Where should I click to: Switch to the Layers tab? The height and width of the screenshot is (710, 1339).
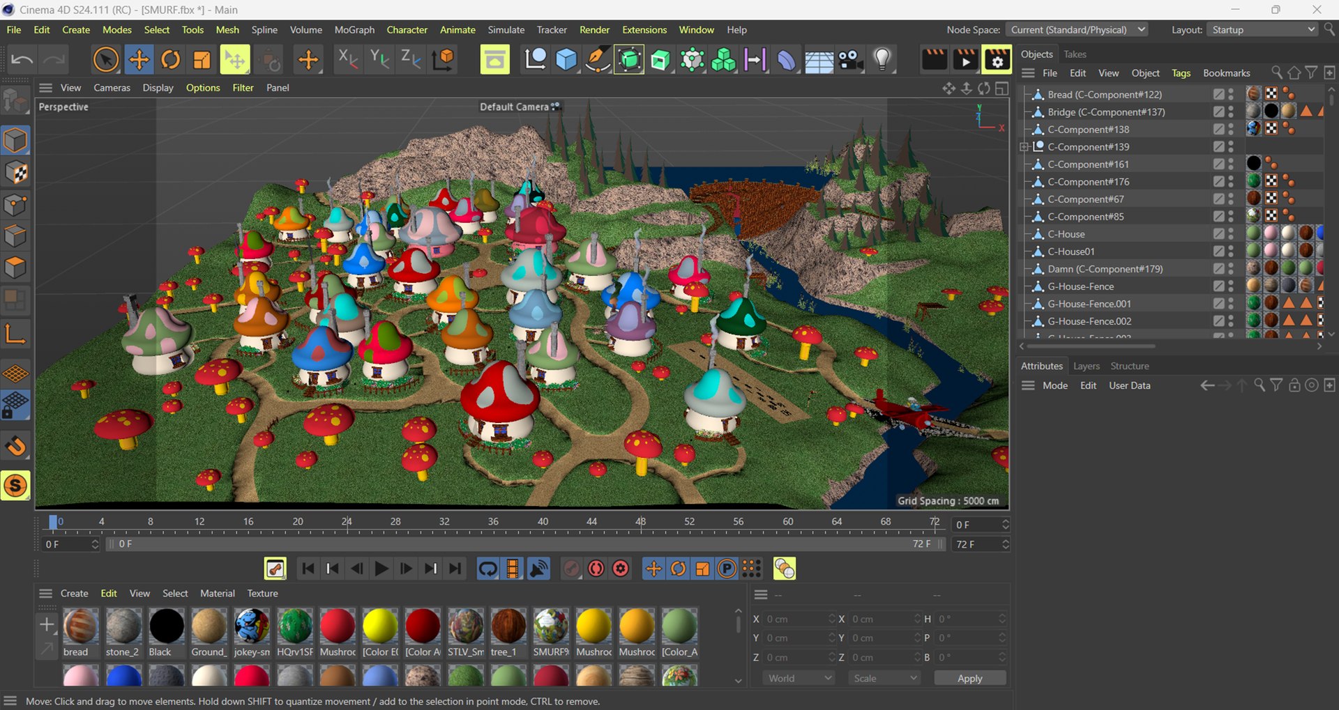(x=1086, y=366)
